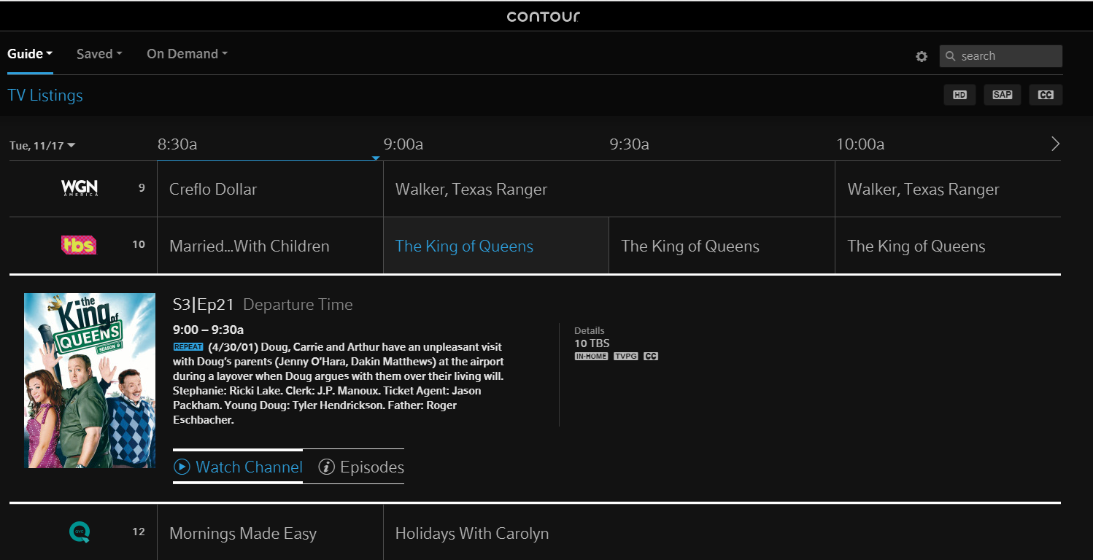Select The King of Queens at 9:30a
Viewport: 1093px width, 560px height.
[722, 246]
